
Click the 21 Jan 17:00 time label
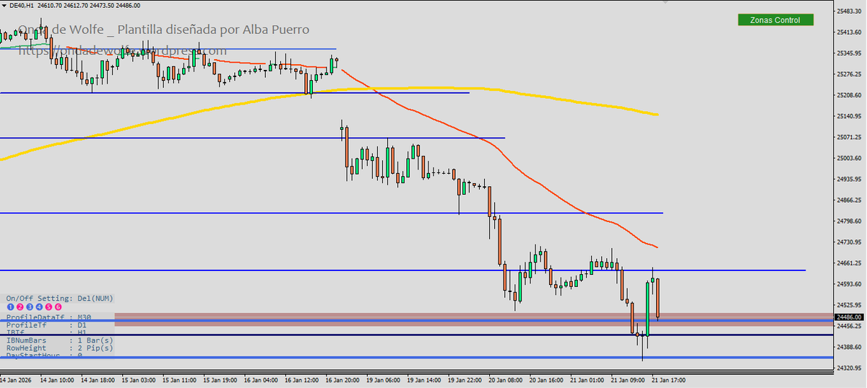668,379
